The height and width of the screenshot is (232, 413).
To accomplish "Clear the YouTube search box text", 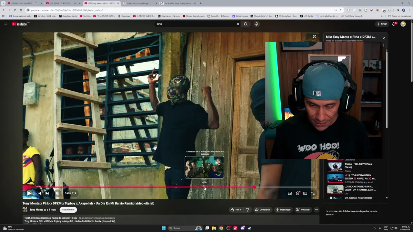I will pyautogui.click(x=238, y=24).
